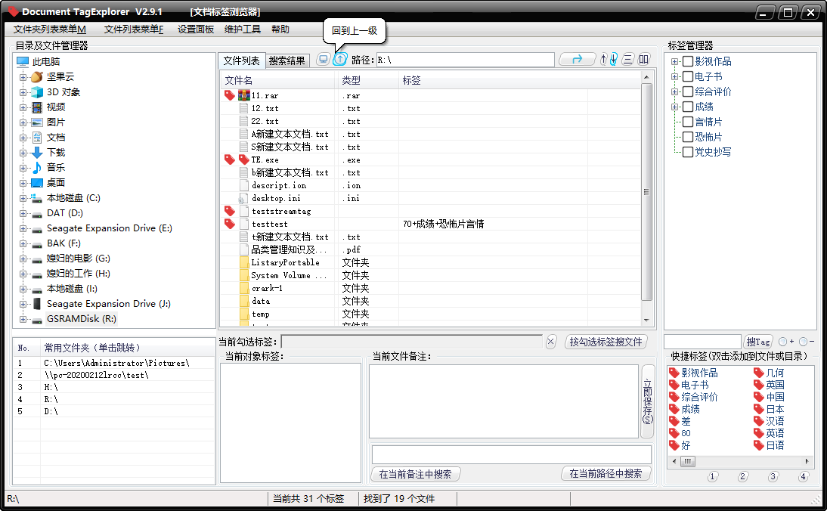Screen dimensions: 827x511
Task: Click the 回到上一级 up-arrow icon
Action: pyautogui.click(x=340, y=59)
